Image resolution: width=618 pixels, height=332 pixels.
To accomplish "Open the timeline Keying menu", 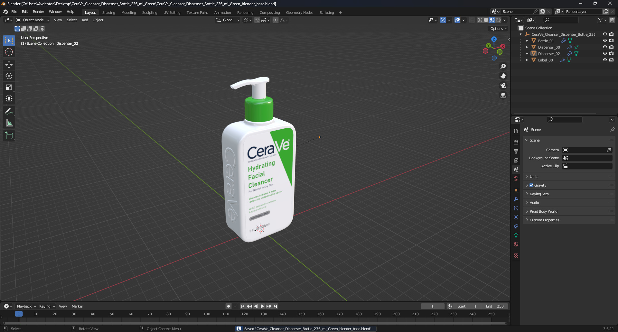I will 47,306.
